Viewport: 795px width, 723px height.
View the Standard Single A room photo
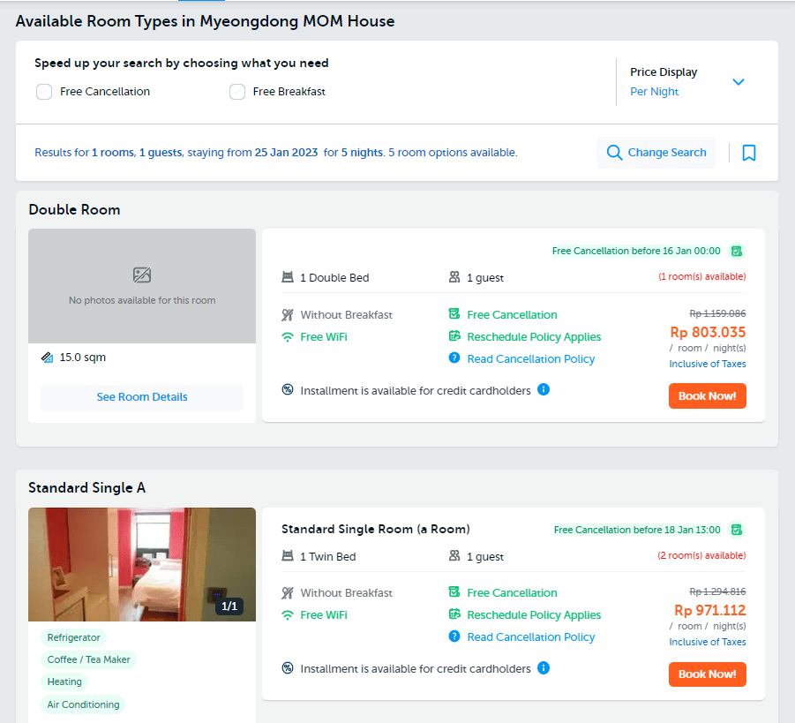[142, 564]
